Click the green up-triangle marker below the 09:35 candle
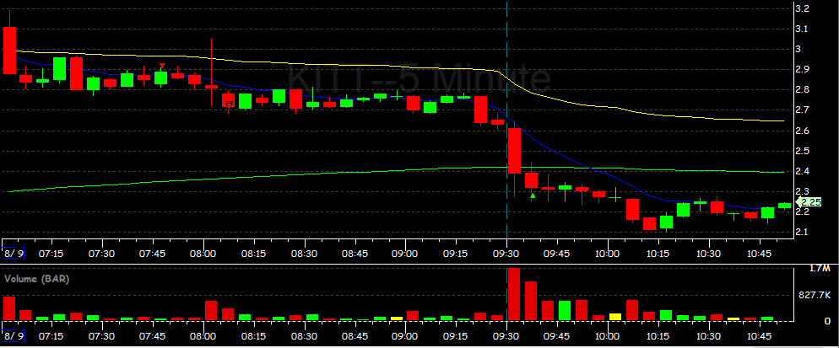839x348 pixels. pyautogui.click(x=533, y=195)
